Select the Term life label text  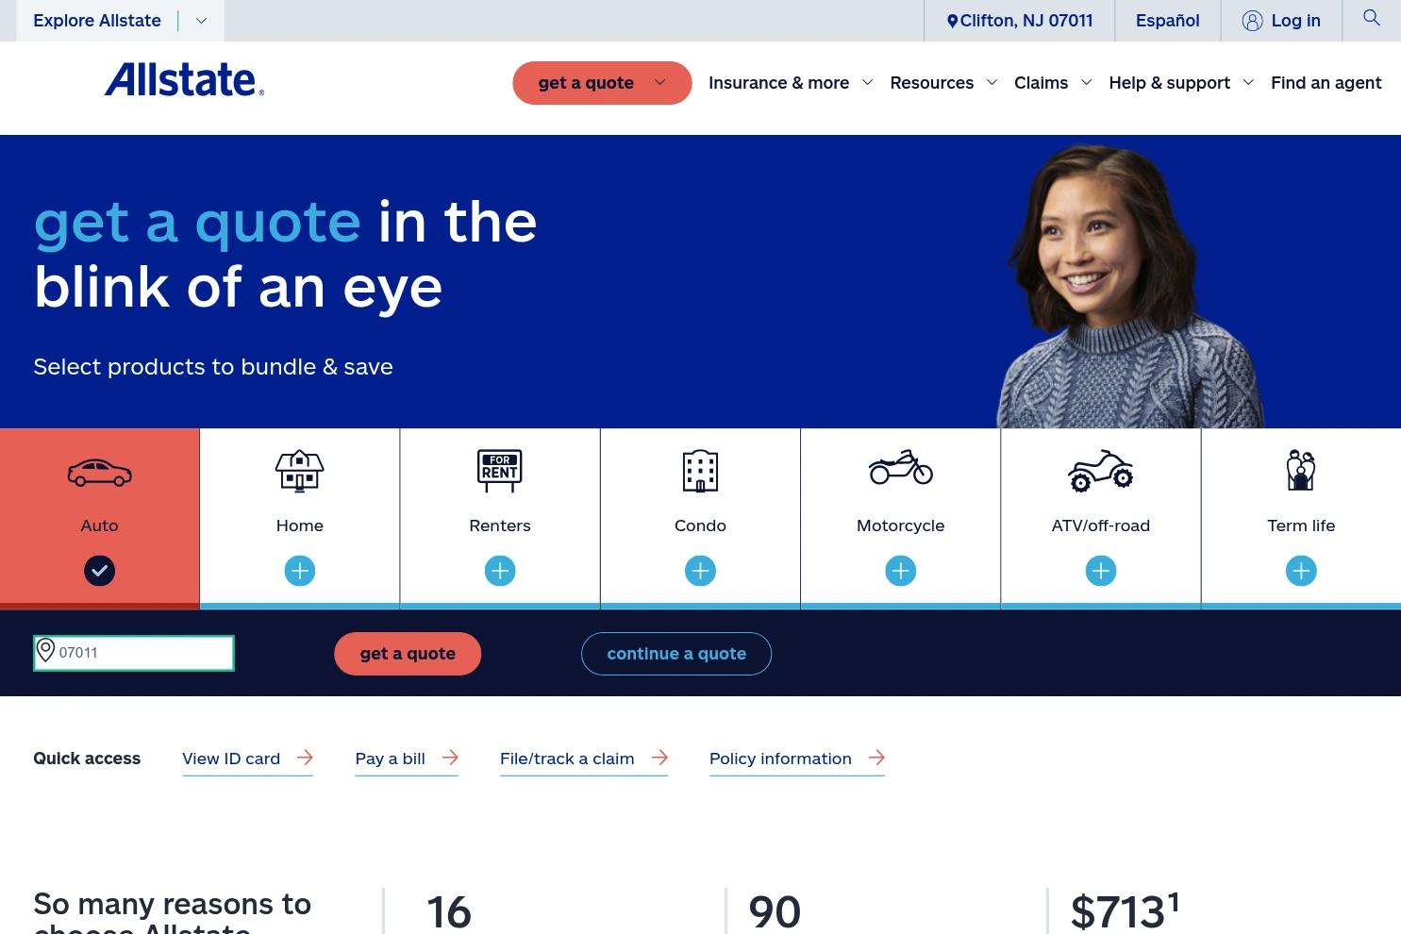point(1301,525)
